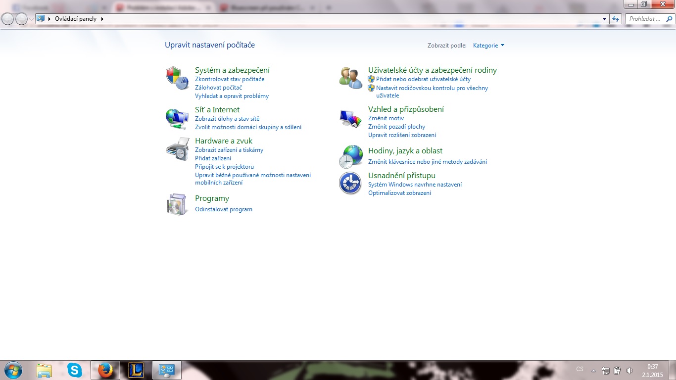Open Hardware a zvuk printer icon

[x=177, y=149]
